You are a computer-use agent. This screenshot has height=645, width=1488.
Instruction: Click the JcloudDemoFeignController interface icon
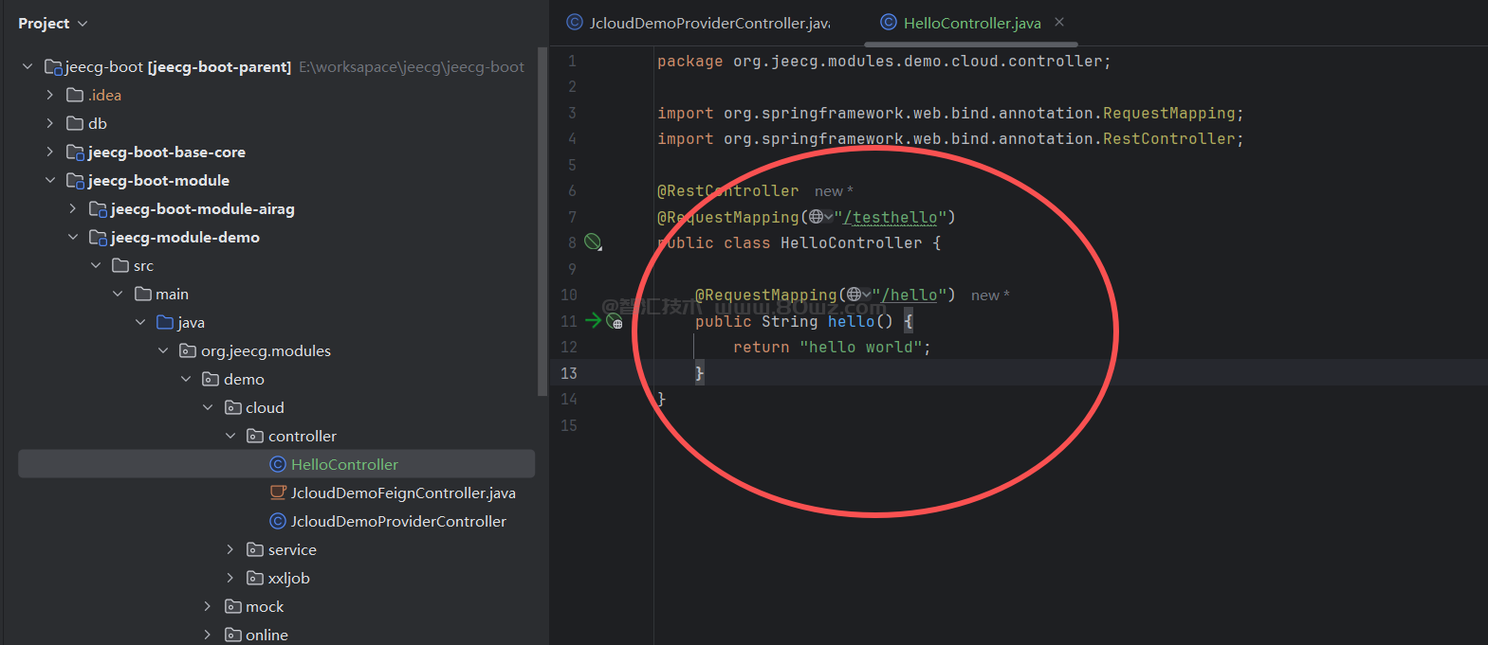click(x=278, y=493)
